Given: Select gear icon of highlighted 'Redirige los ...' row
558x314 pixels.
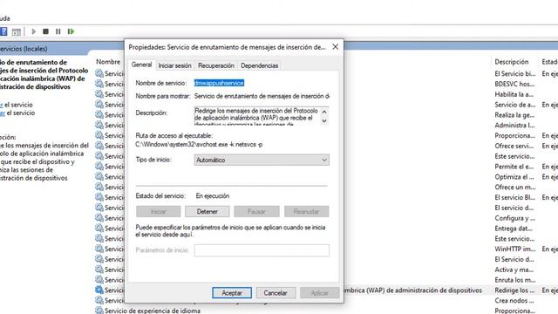Looking at the screenshot, I should point(99,290).
